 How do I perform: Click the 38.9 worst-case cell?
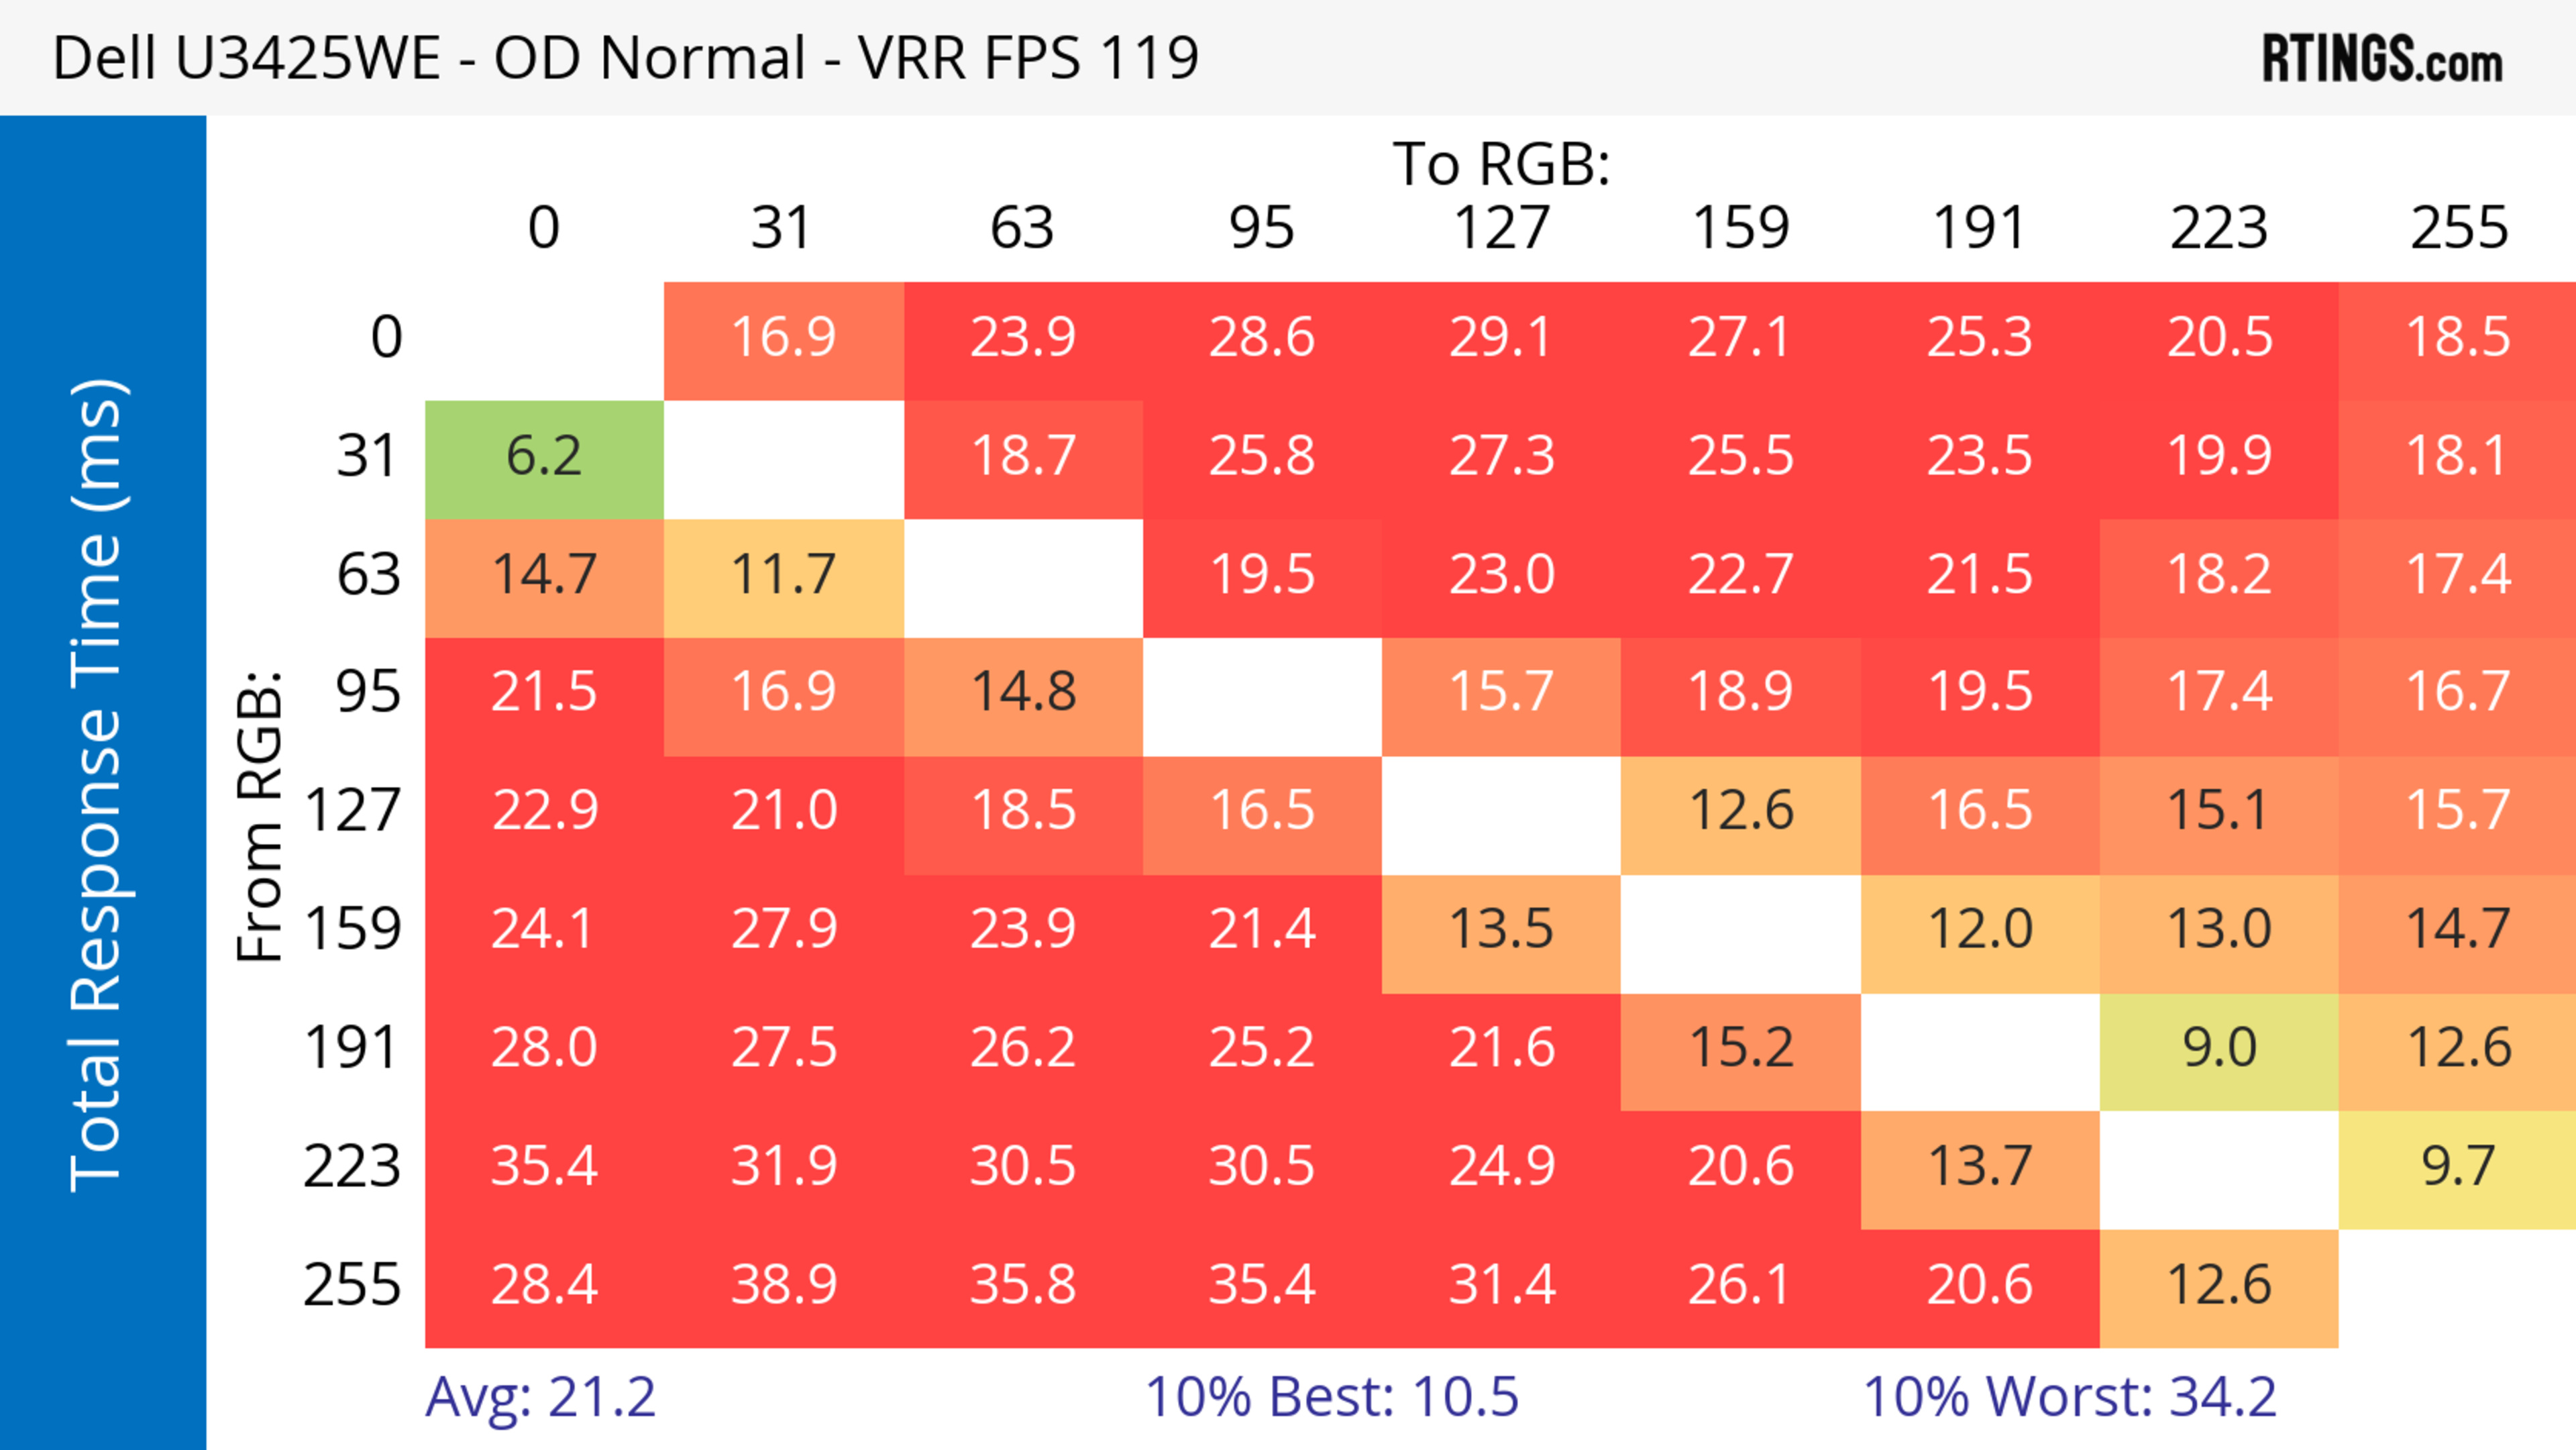coord(783,1285)
